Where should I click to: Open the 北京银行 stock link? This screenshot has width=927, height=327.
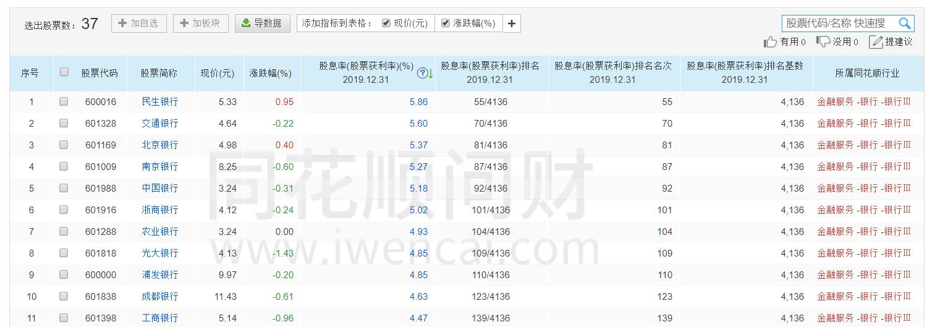[x=159, y=145]
